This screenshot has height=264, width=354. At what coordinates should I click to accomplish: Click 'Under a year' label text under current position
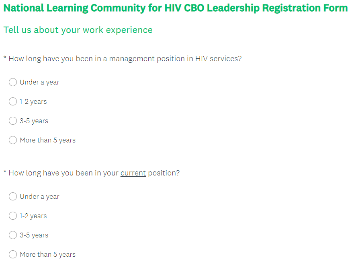point(39,196)
